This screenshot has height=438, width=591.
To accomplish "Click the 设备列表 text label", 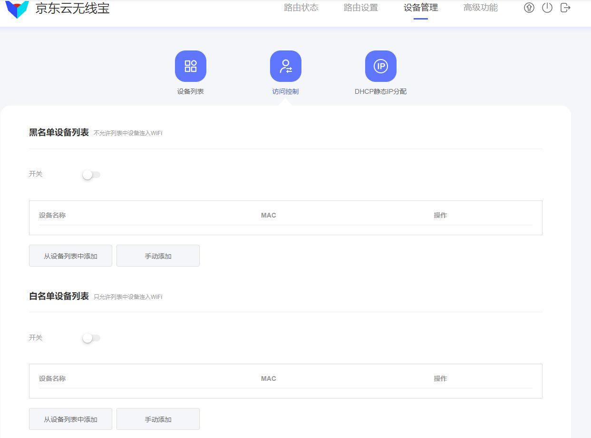I will 191,91.
